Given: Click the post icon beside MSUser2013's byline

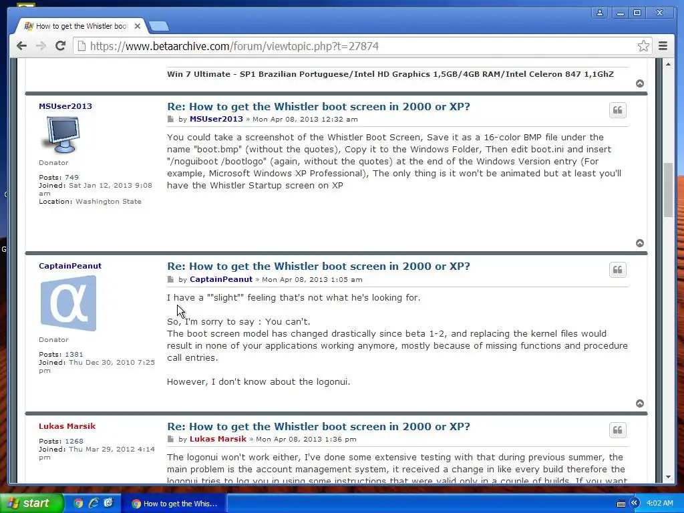Looking at the screenshot, I should point(170,119).
